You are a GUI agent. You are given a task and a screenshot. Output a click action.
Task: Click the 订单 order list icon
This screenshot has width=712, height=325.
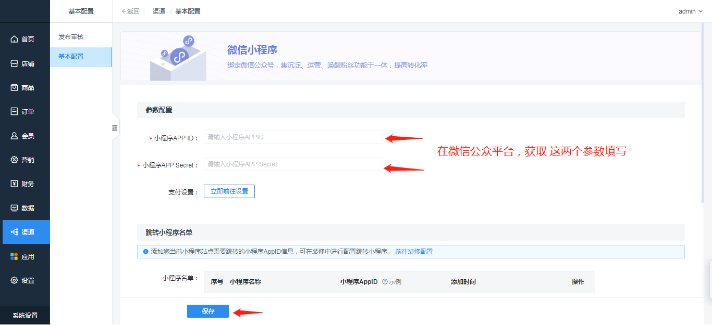click(15, 111)
